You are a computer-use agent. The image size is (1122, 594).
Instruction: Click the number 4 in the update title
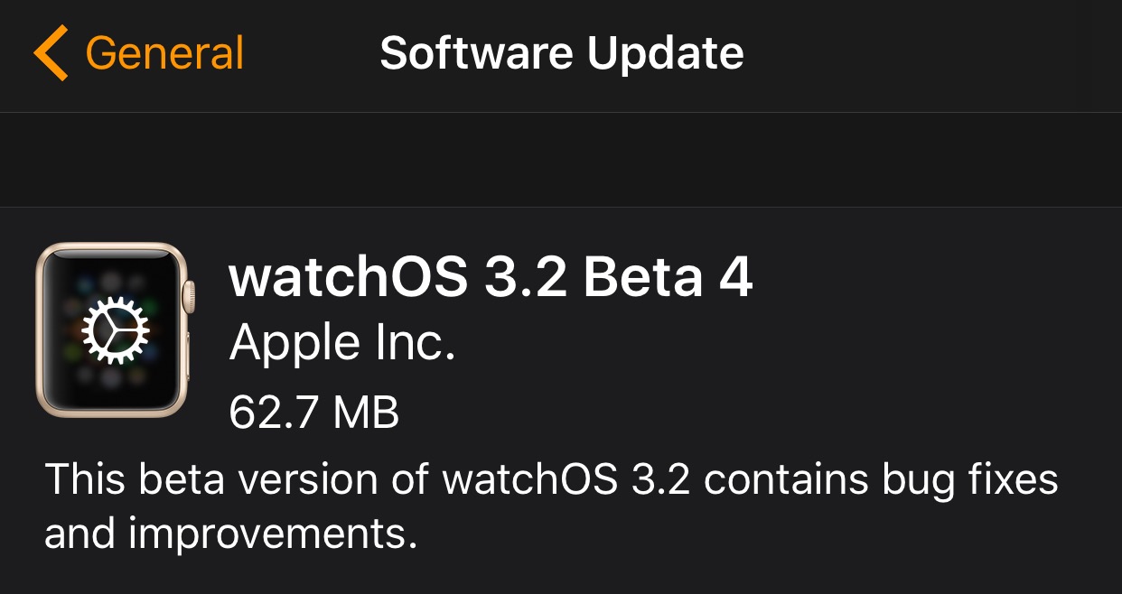(735, 279)
